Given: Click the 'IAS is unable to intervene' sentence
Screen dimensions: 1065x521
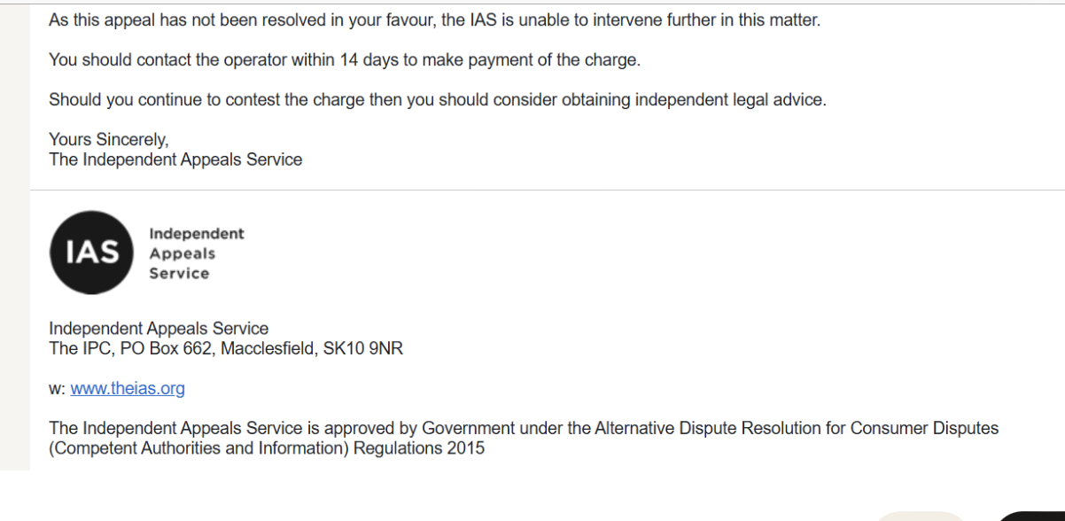Looking at the screenshot, I should (435, 20).
